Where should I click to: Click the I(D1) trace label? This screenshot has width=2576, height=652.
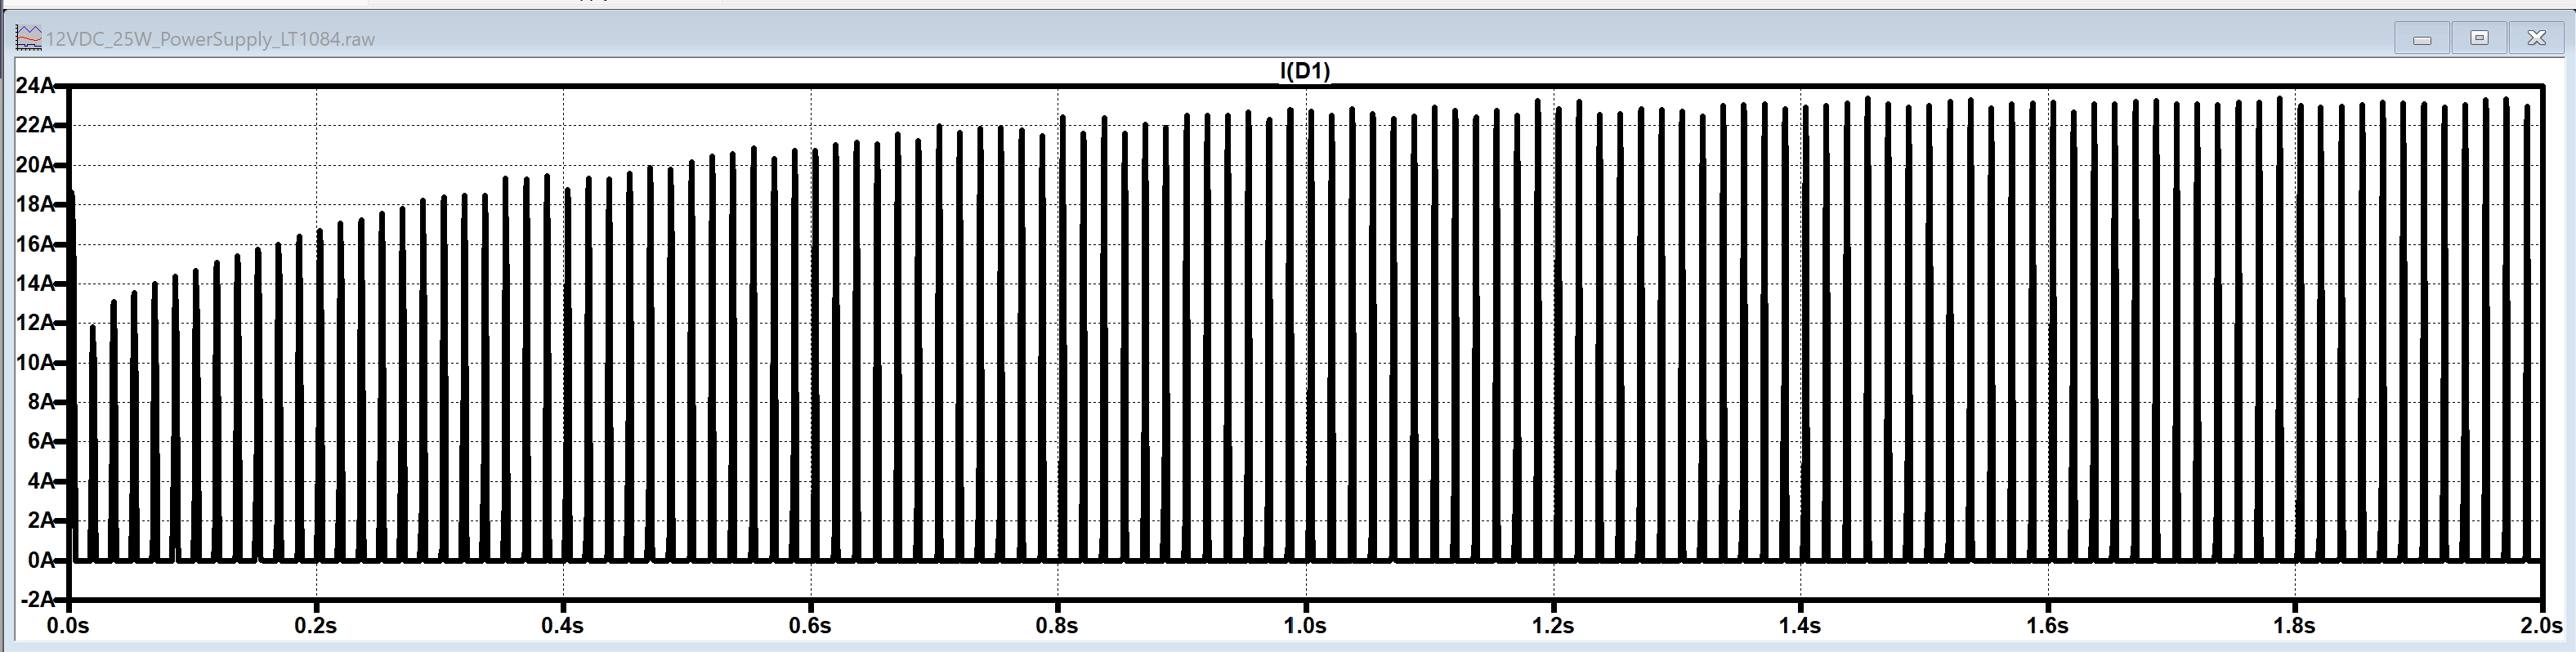coord(1305,70)
